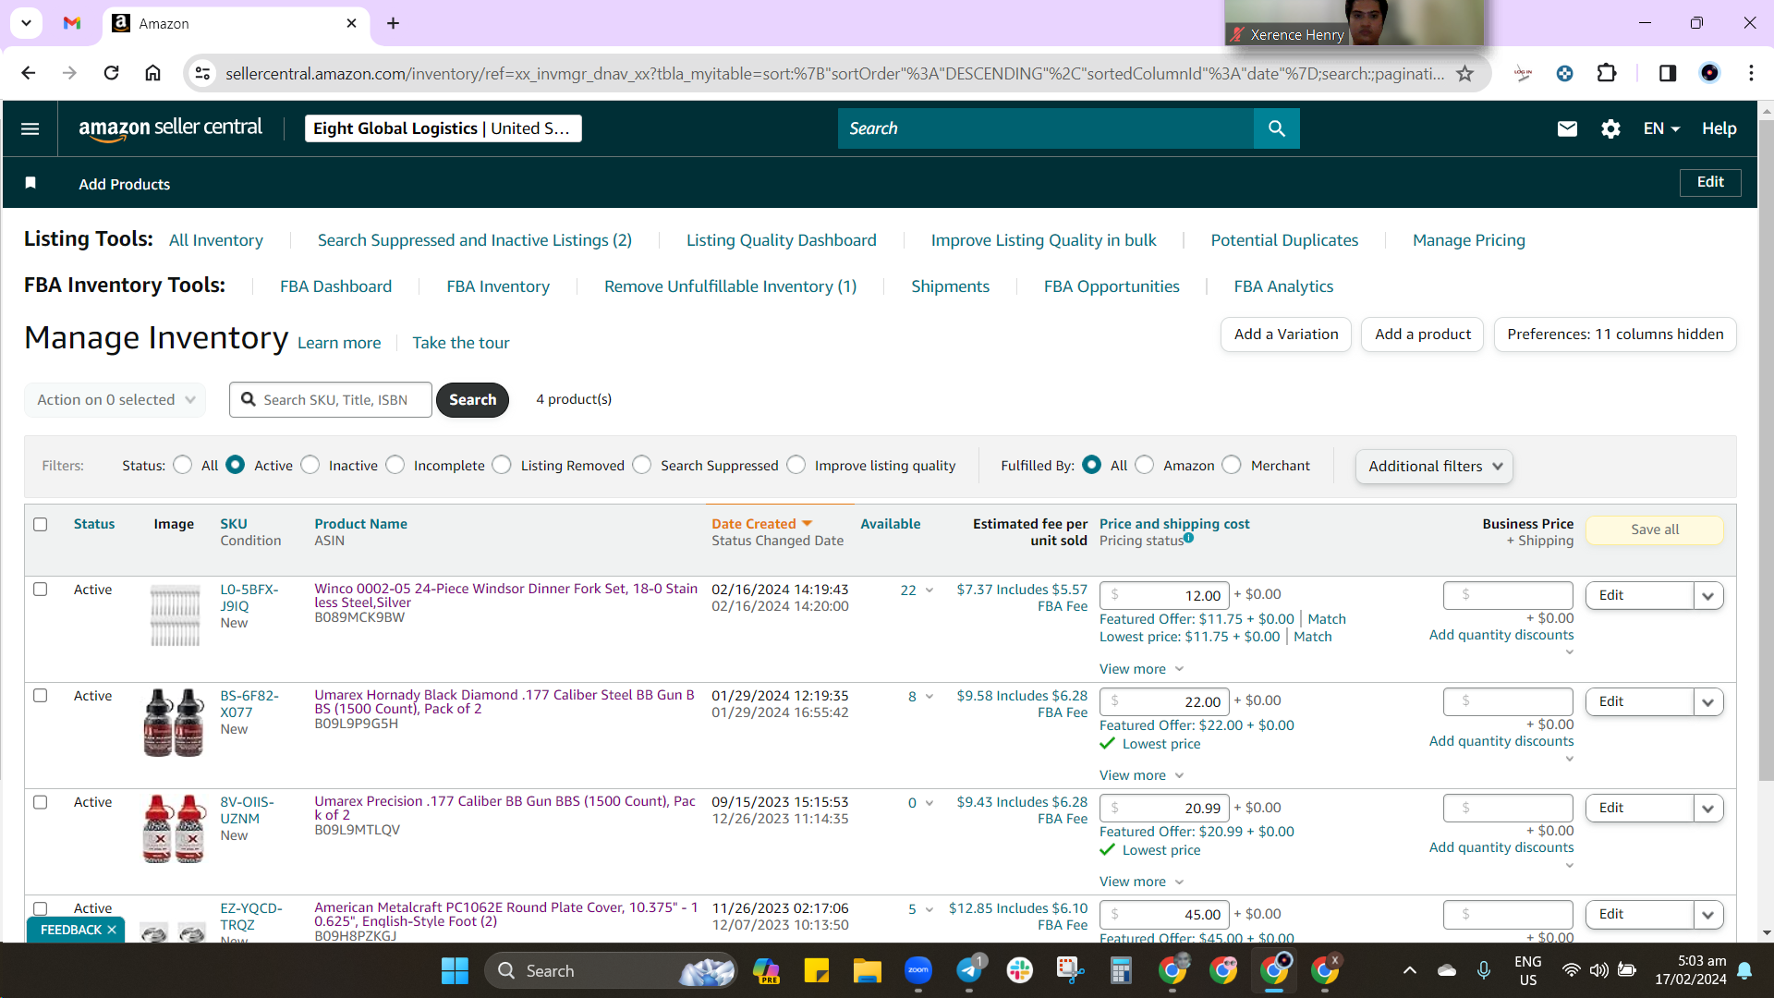Check the Umarex Precision BB row checkbox
The height and width of the screenshot is (998, 1774).
pyautogui.click(x=41, y=801)
